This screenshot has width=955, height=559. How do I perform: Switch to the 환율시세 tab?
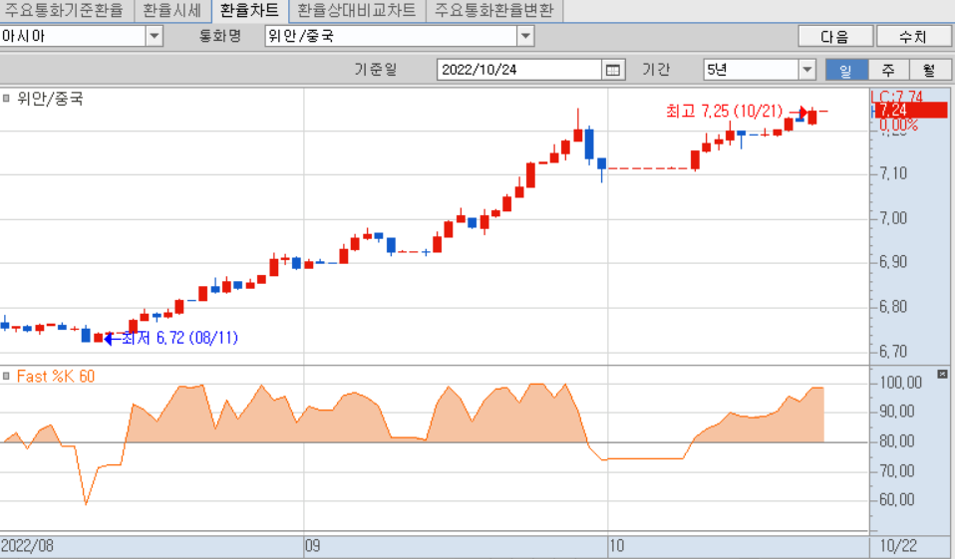tap(171, 10)
